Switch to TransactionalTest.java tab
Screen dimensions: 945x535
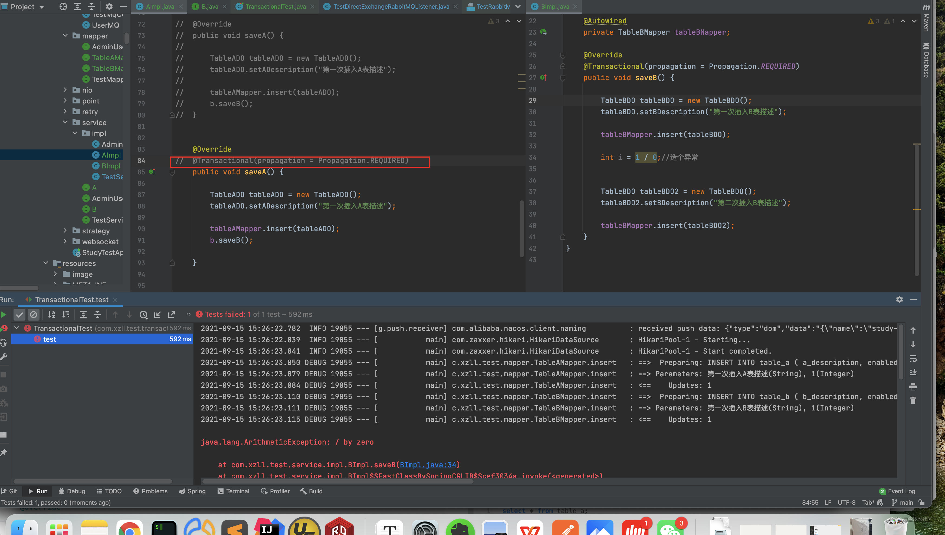(275, 6)
